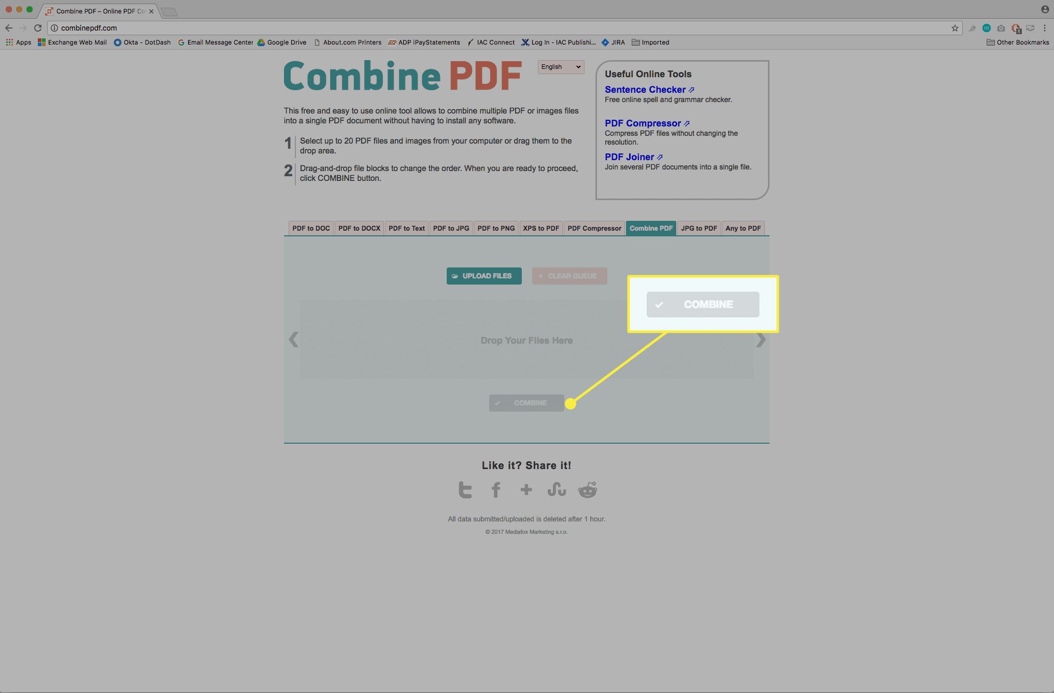Click the Facebook share icon
1054x693 pixels.
click(x=495, y=489)
